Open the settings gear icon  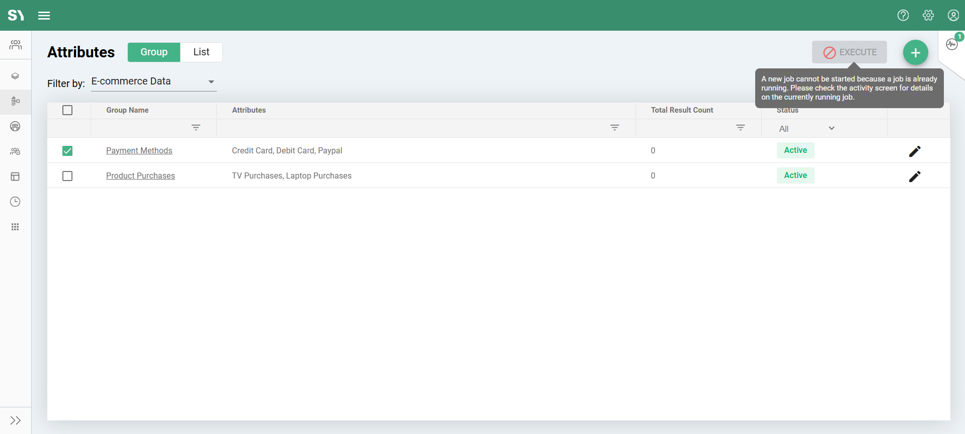tap(928, 16)
